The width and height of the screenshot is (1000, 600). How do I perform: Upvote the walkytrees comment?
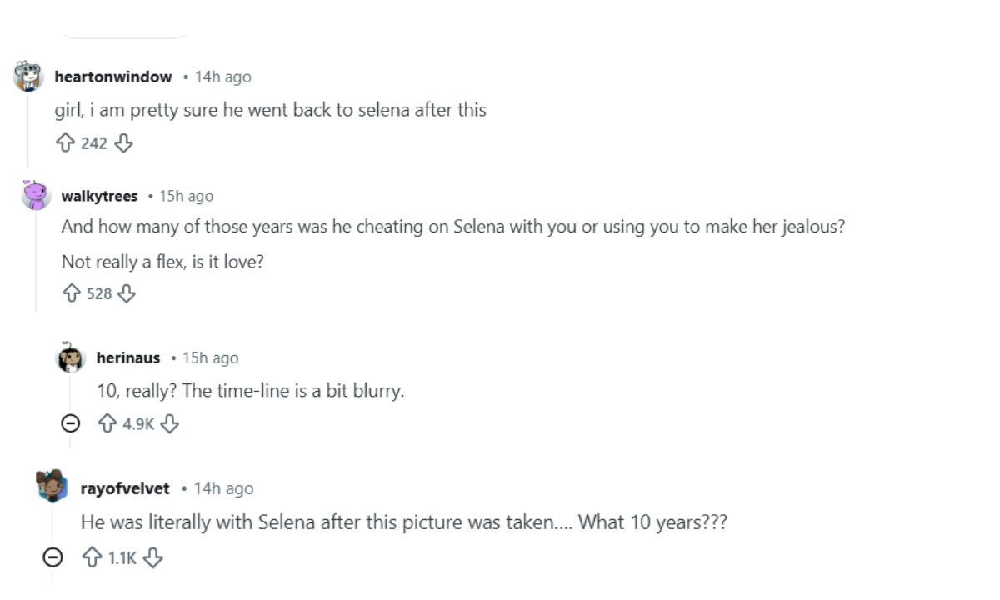point(71,292)
